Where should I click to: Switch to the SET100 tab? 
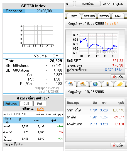click(x=89, y=16)
